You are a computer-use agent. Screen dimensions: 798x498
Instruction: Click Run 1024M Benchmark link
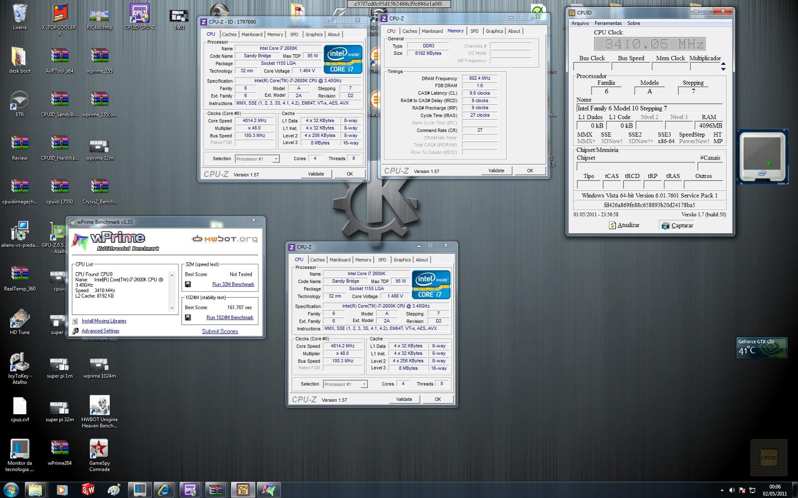[x=230, y=317]
